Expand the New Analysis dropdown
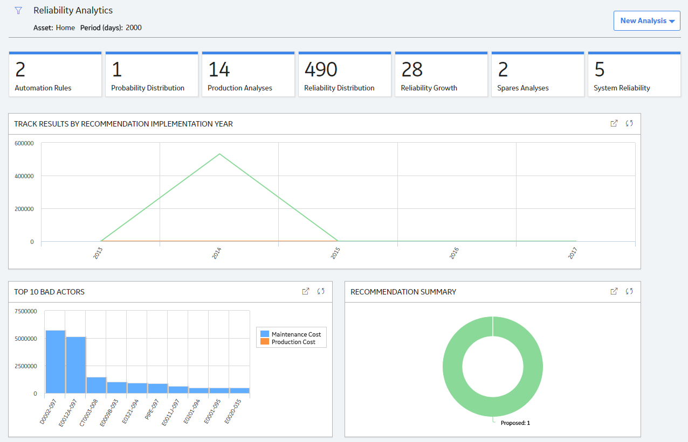Screen dimensions: 688x442 pyautogui.click(x=647, y=20)
